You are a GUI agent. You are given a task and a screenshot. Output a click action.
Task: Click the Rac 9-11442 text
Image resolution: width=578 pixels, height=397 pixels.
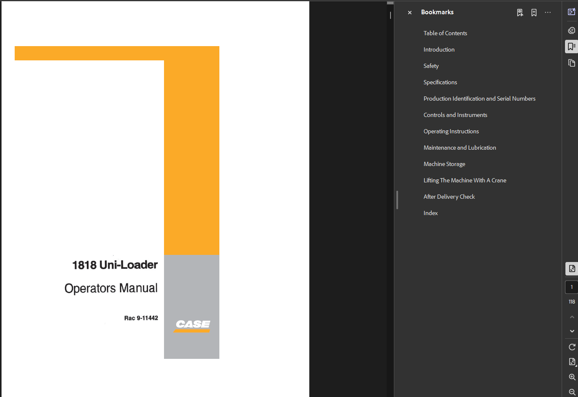tap(141, 318)
